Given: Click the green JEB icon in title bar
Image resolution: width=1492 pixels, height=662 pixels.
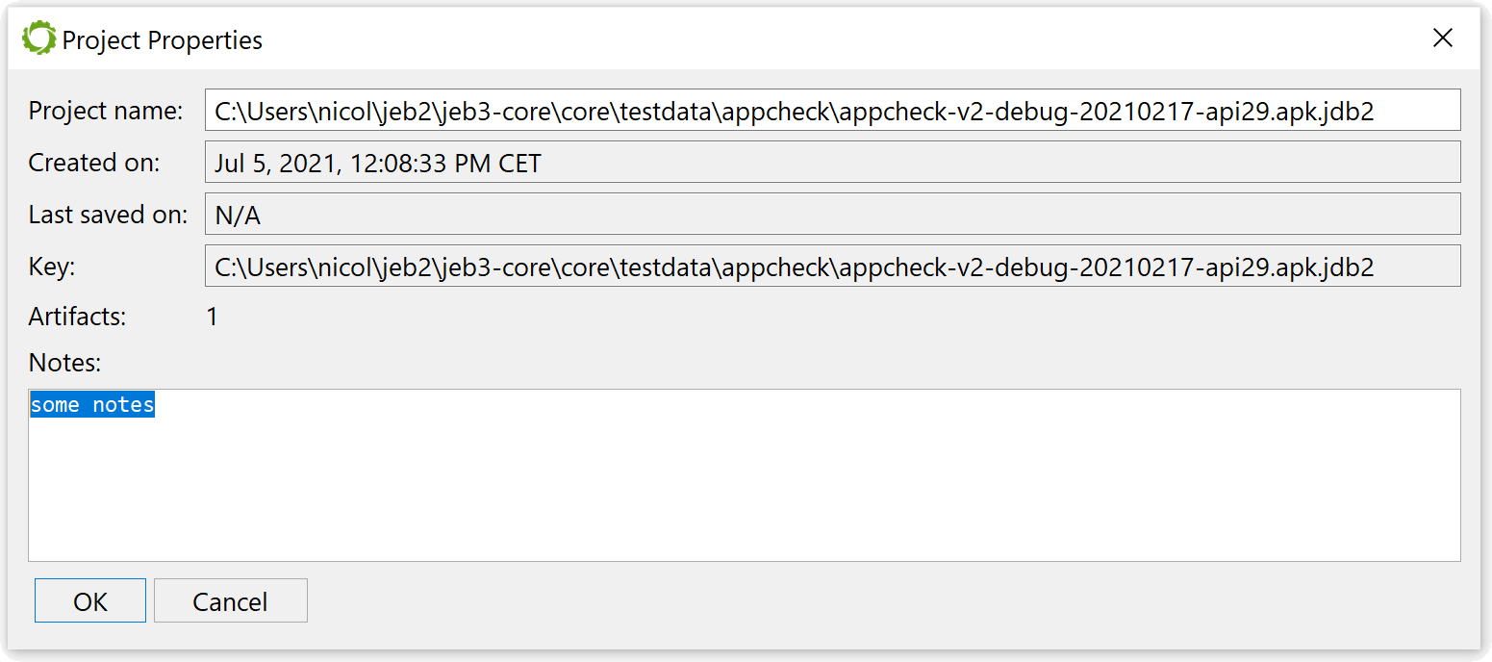Looking at the screenshot, I should (39, 38).
